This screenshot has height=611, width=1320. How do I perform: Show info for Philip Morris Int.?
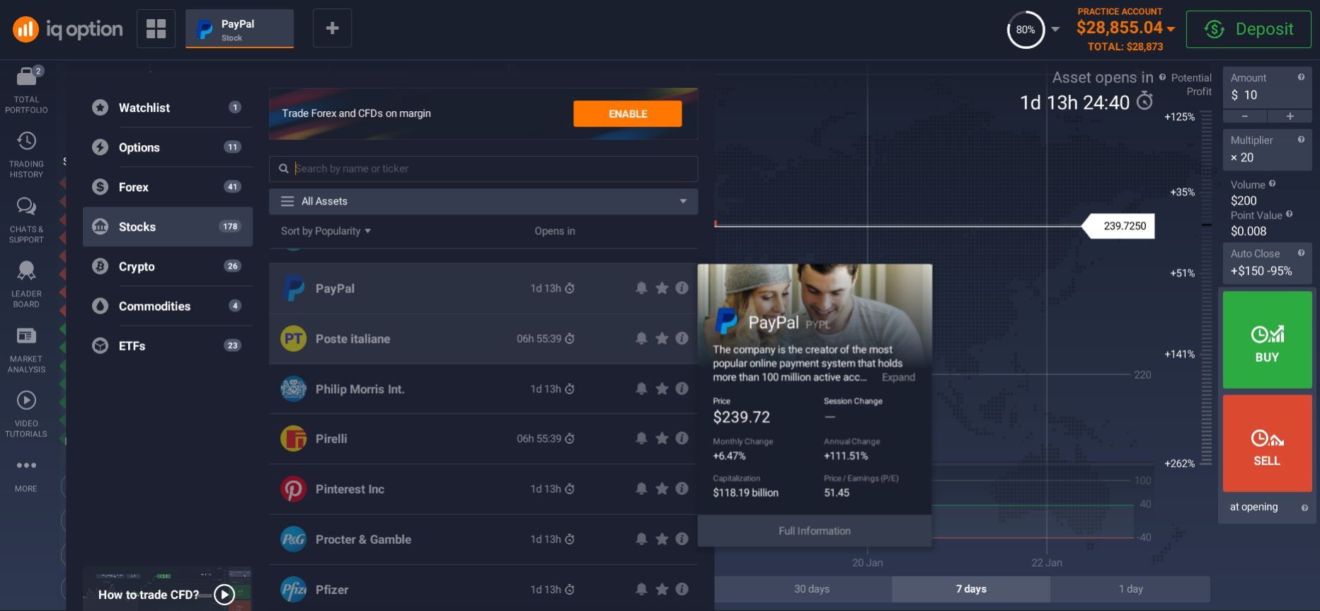[x=682, y=389]
